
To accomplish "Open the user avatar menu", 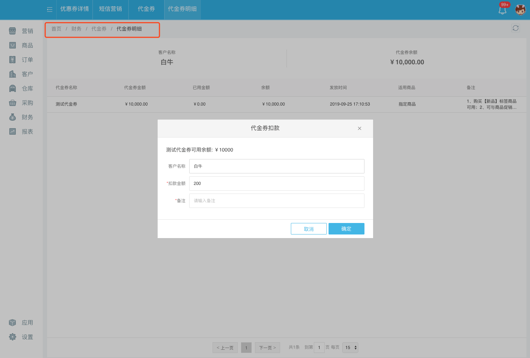I will (520, 10).
